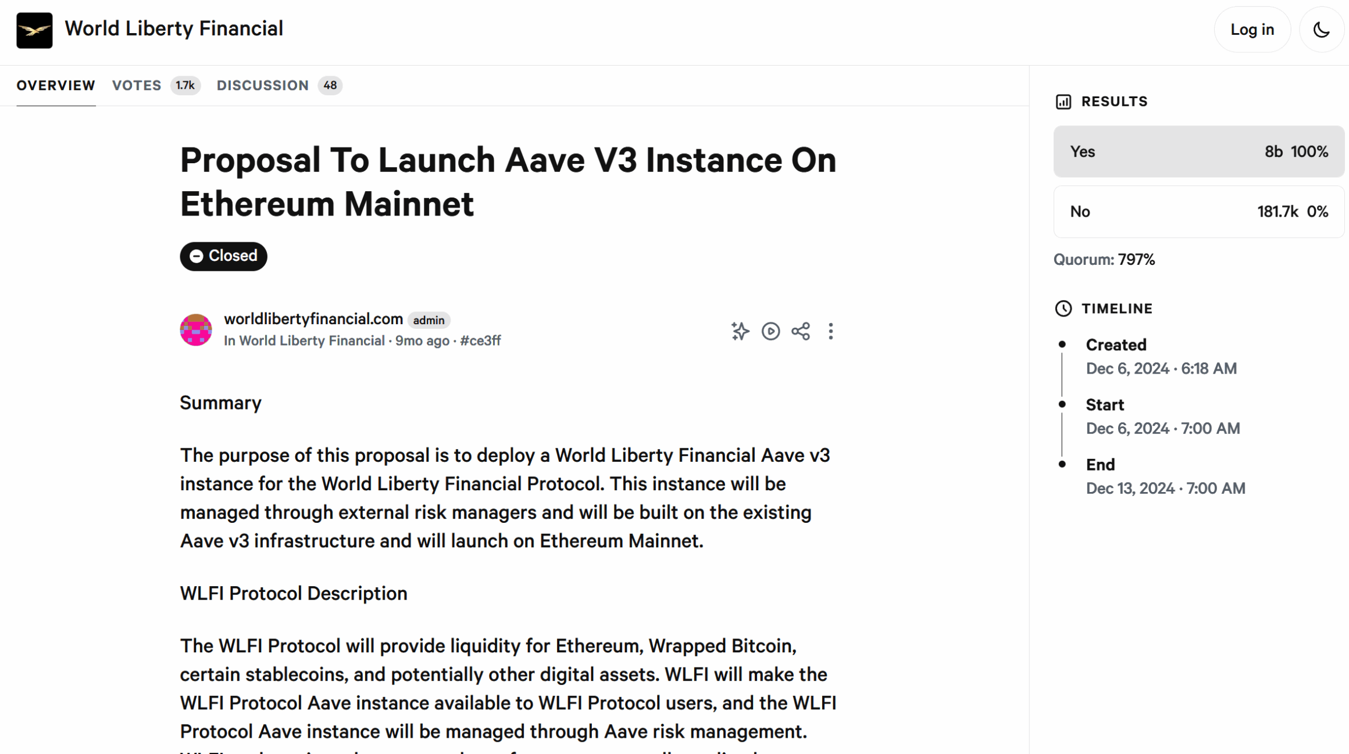
Task: Open the three-dot more options menu
Action: 831,331
